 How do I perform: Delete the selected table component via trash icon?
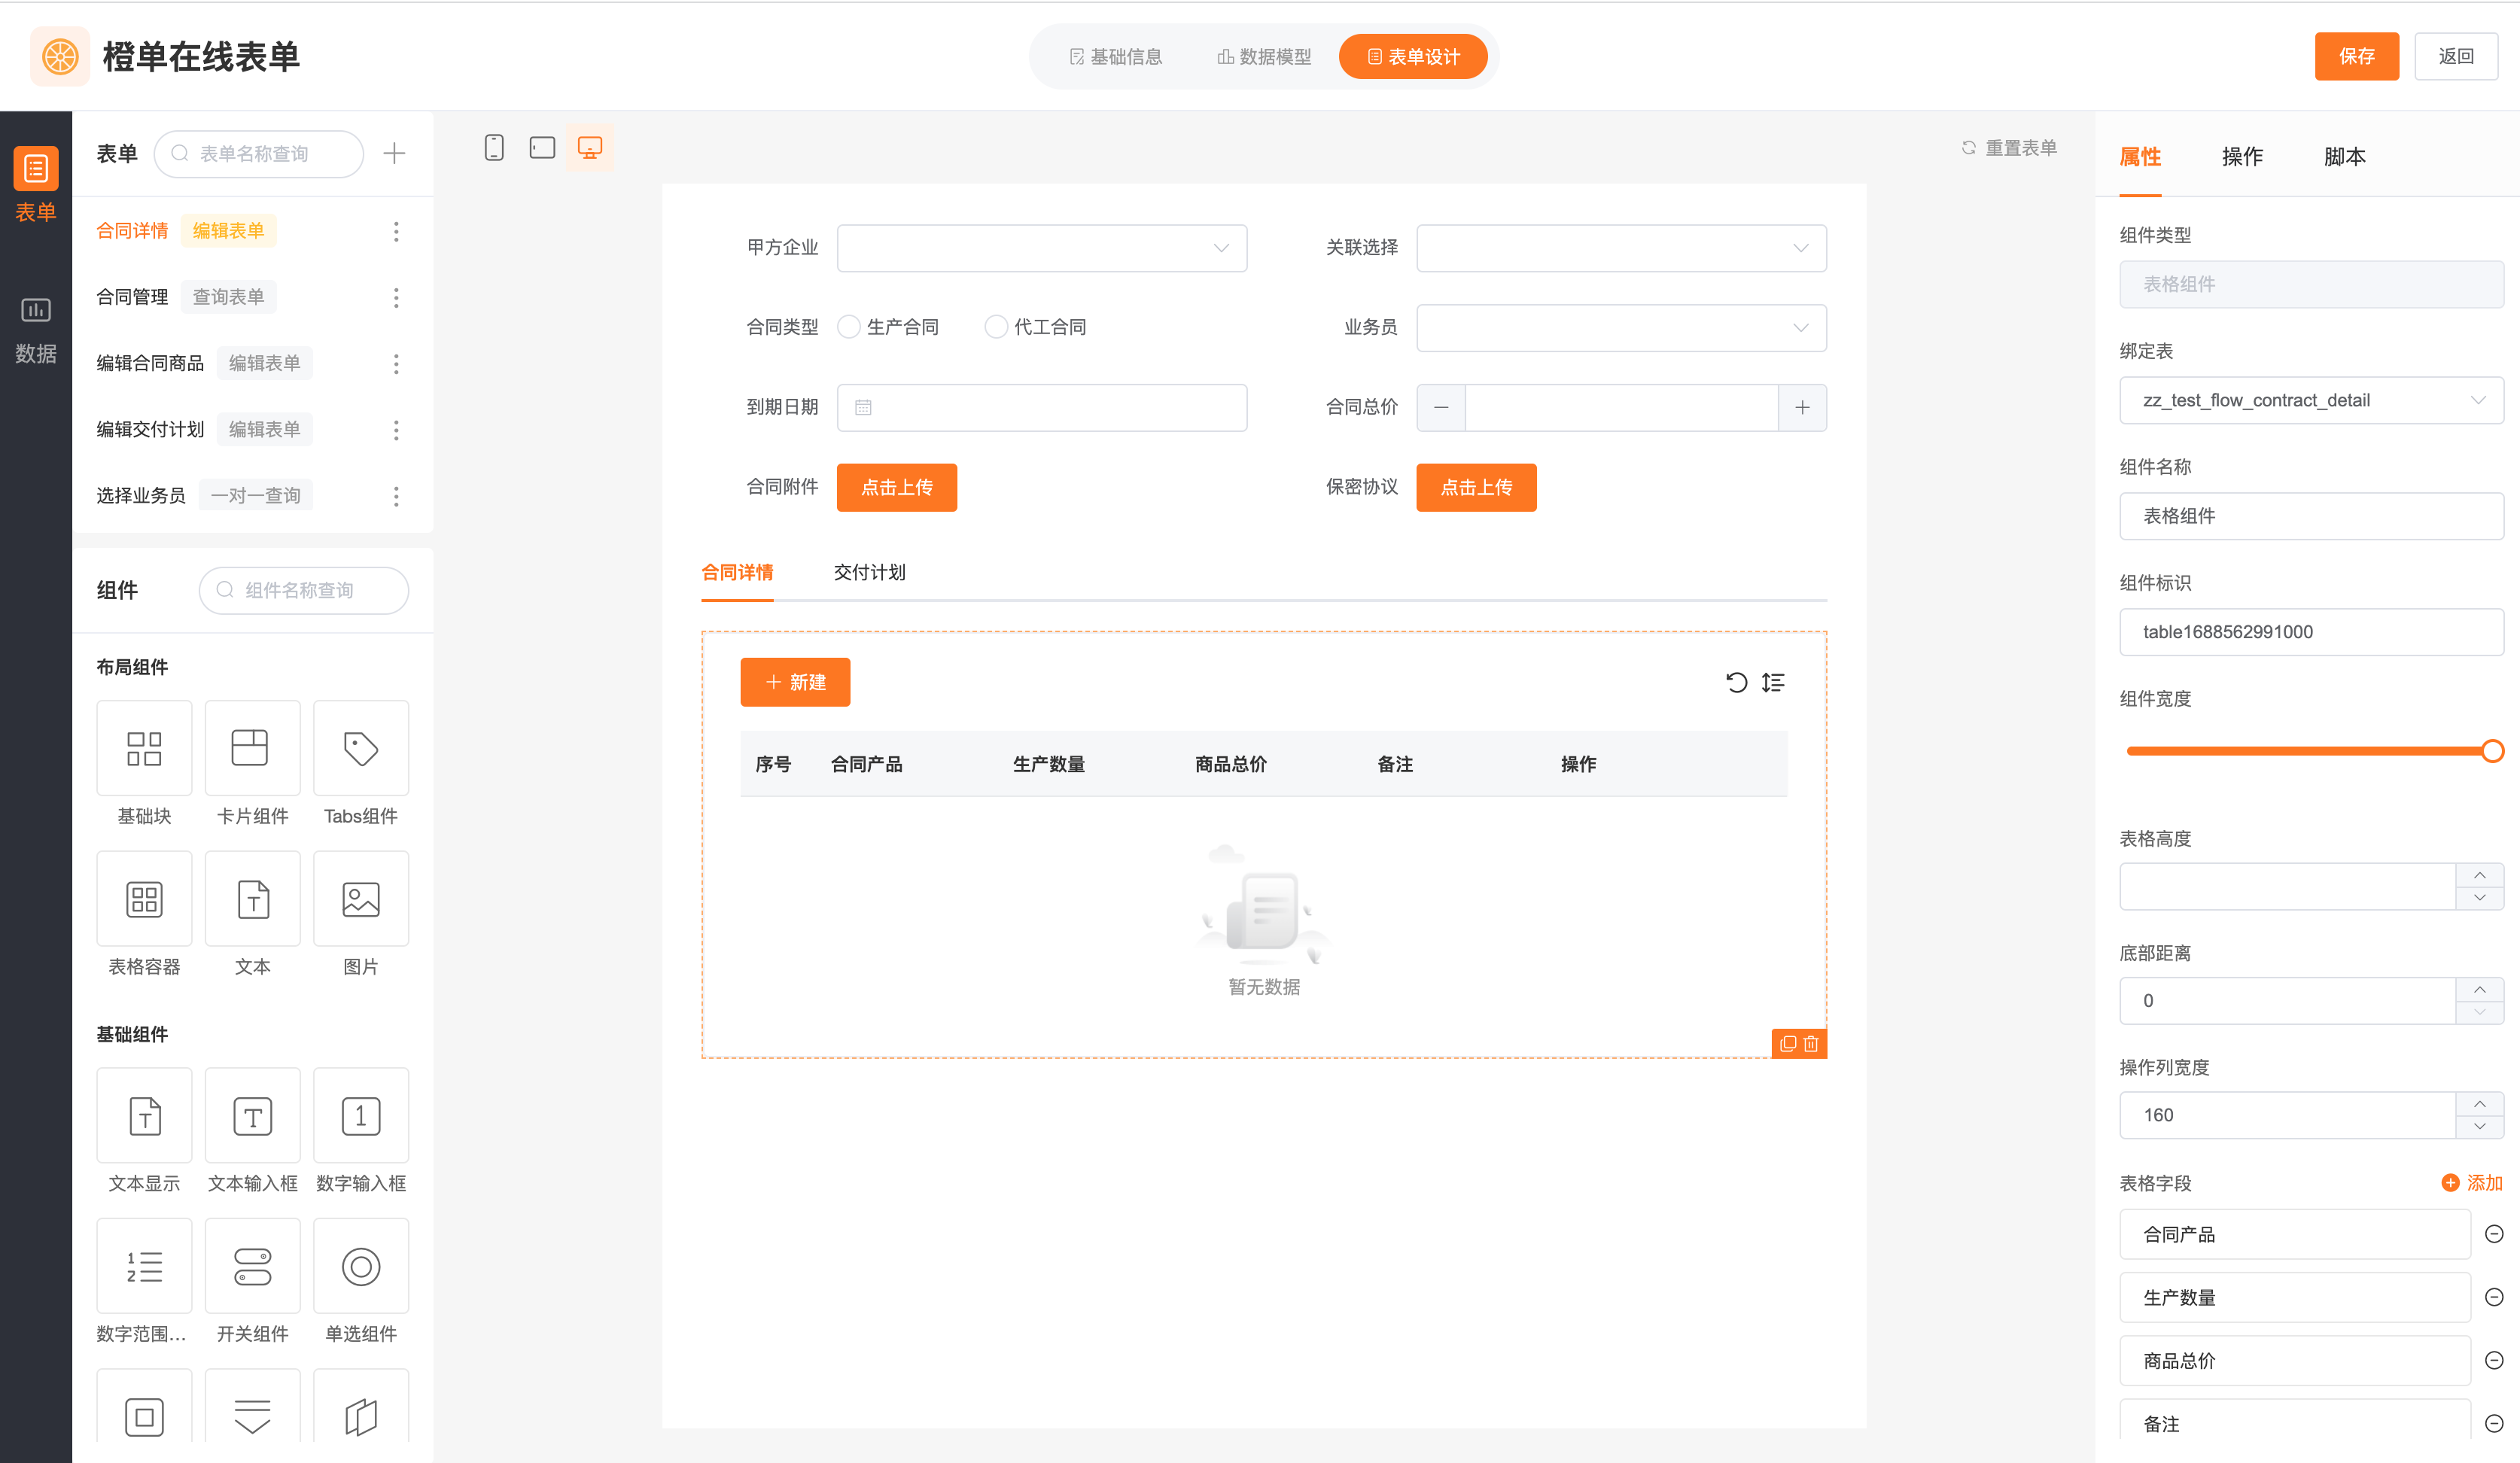(1811, 1043)
